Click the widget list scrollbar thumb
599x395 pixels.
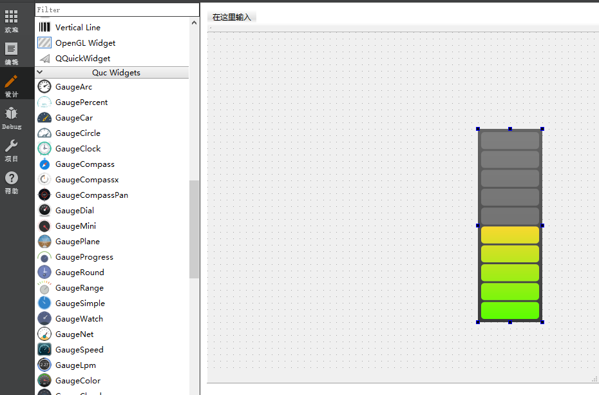(194, 229)
